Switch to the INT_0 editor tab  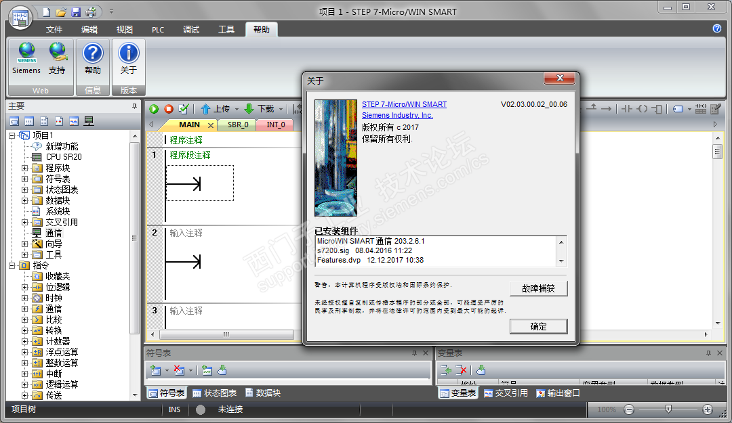pyautogui.click(x=275, y=125)
